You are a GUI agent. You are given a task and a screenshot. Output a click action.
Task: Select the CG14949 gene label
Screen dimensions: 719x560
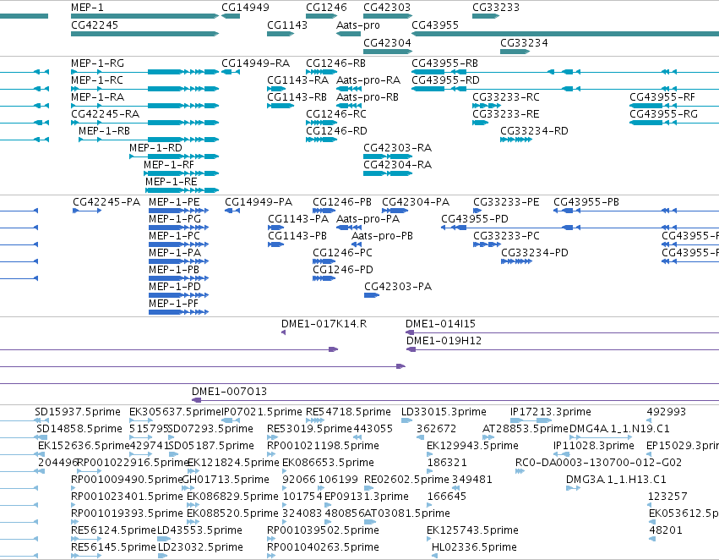(x=245, y=8)
